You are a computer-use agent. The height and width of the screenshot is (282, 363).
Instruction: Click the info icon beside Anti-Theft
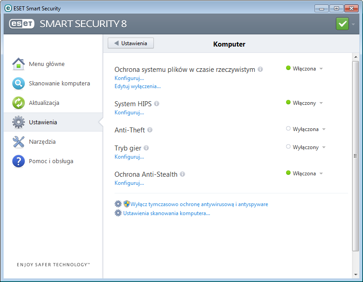click(x=150, y=130)
